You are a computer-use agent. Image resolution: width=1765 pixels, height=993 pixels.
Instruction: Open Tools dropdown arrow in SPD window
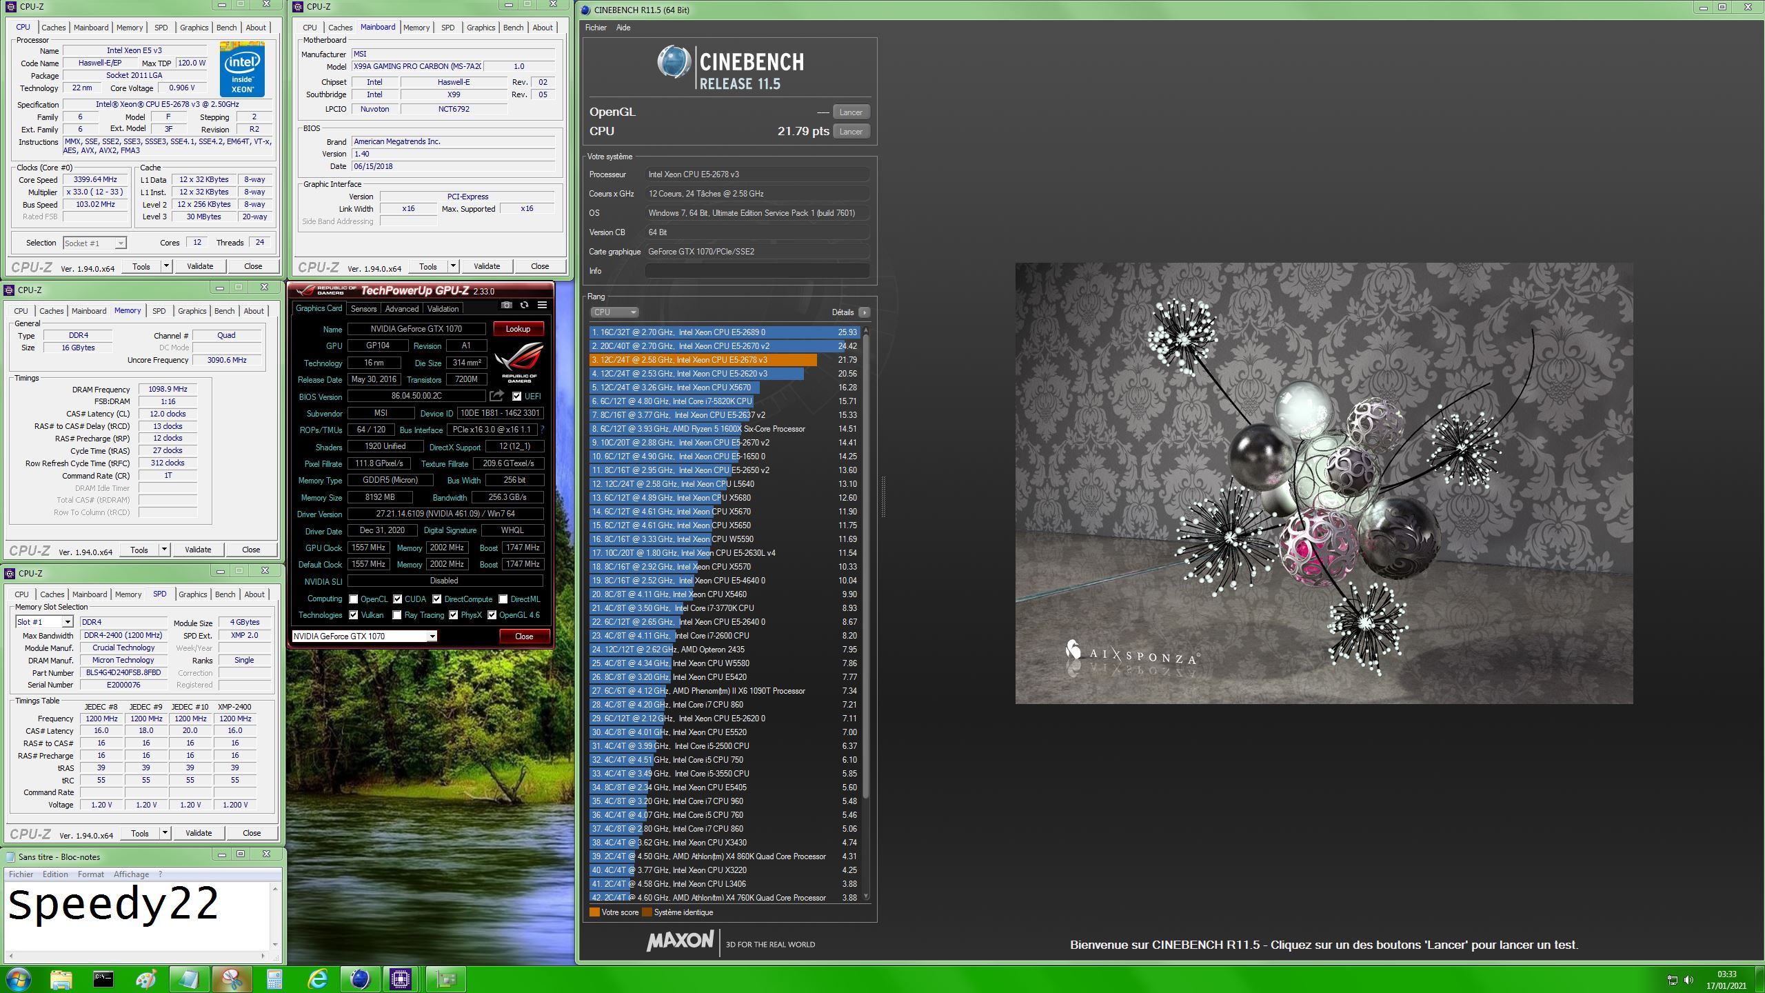(165, 833)
